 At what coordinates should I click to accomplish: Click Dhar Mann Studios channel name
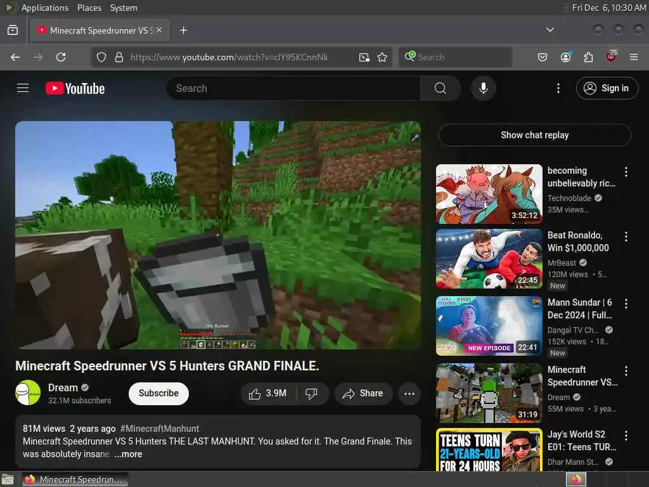[x=573, y=462]
